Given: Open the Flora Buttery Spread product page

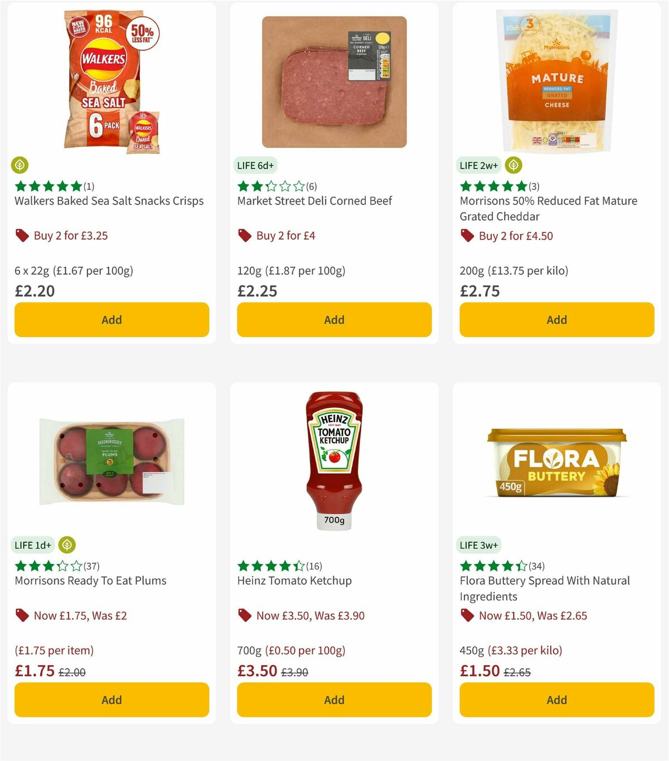Looking at the screenshot, I should point(545,588).
